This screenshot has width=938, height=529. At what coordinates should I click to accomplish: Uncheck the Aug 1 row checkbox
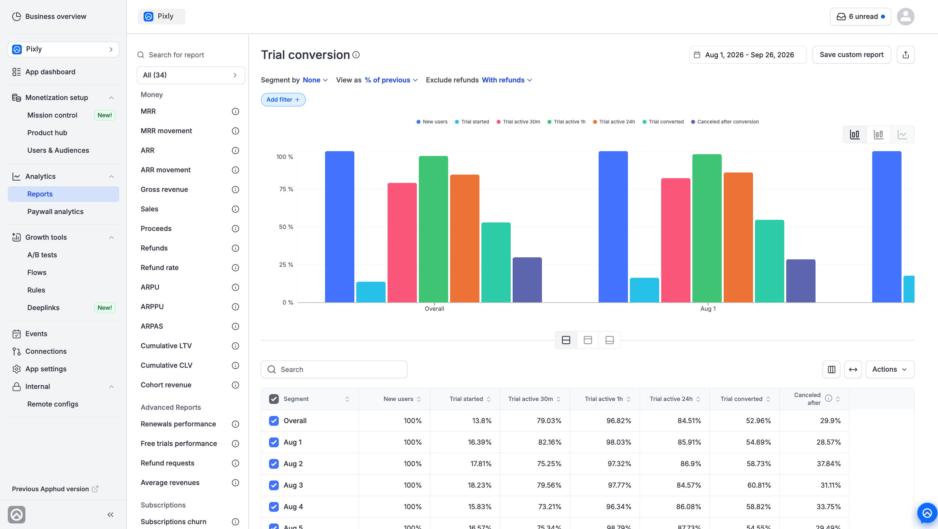[x=274, y=442]
